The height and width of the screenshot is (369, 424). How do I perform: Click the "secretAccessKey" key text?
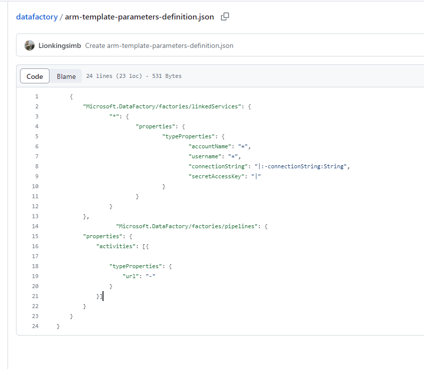tap(216, 176)
